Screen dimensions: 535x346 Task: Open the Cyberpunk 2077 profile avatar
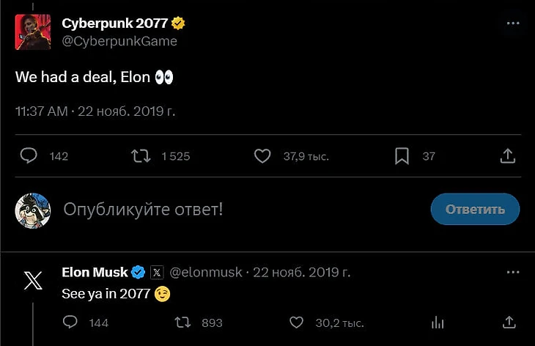[33, 31]
